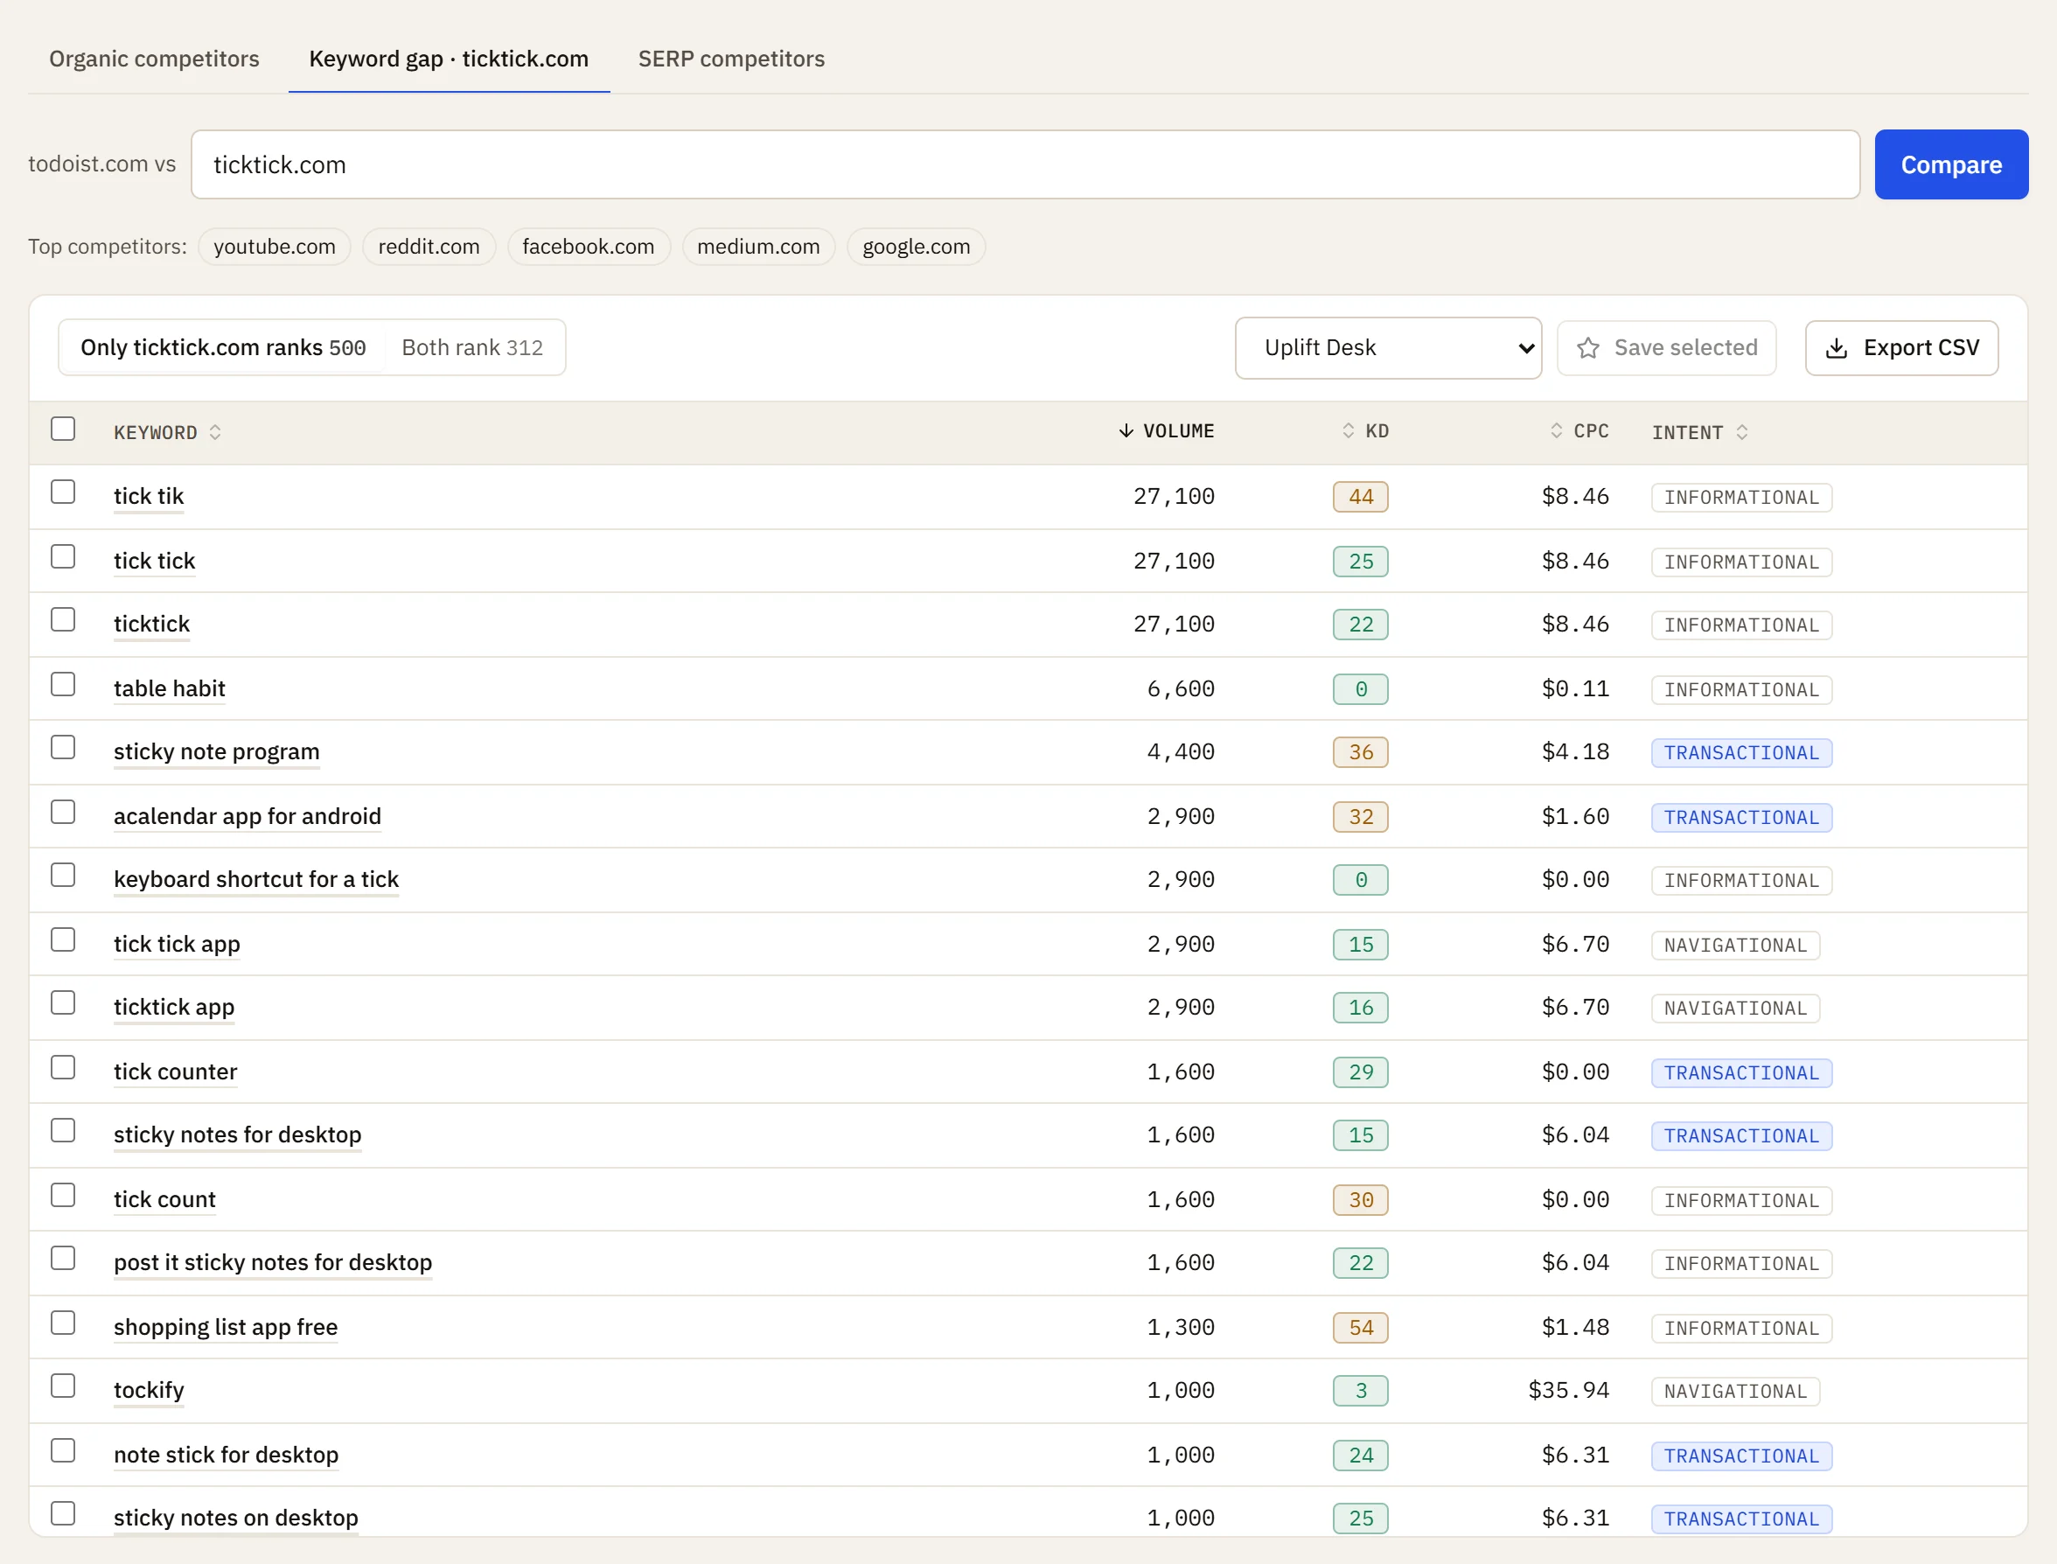Click the sort arrows beside INTENT header
Viewport: 2057px width, 1564px height.
(1741, 432)
